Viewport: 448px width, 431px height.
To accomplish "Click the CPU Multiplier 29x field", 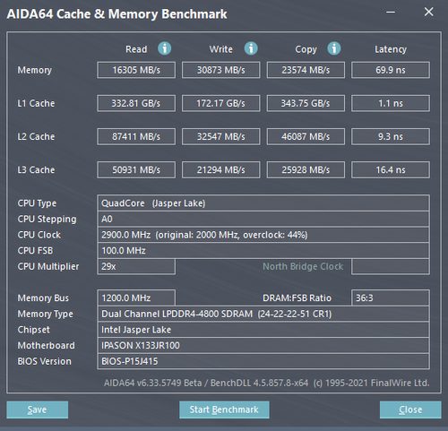I will click(x=136, y=266).
